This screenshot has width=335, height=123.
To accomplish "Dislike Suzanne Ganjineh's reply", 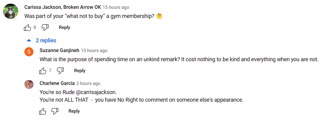I will pyautogui.click(x=61, y=71).
